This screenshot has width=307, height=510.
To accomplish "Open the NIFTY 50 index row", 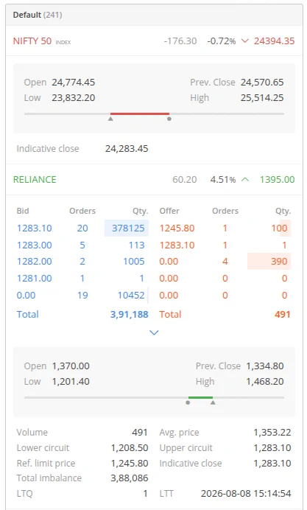I will point(154,41).
